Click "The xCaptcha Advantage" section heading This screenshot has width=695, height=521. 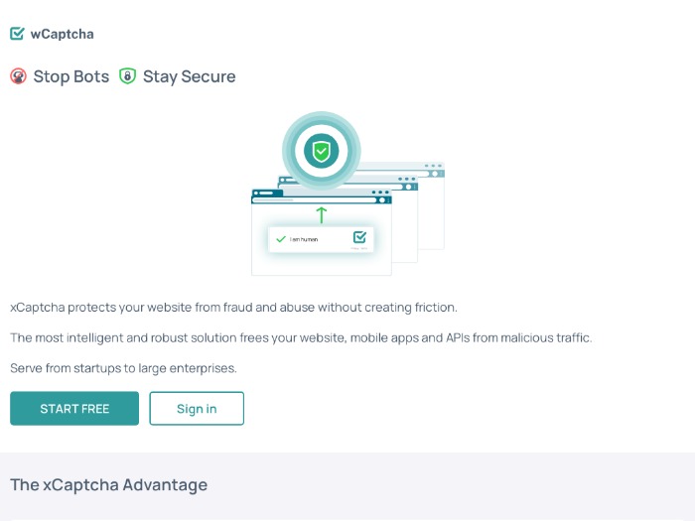click(x=108, y=484)
